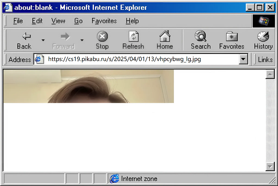Click the Windows logo throbber icon
The image size is (278, 186).
click(x=263, y=21)
